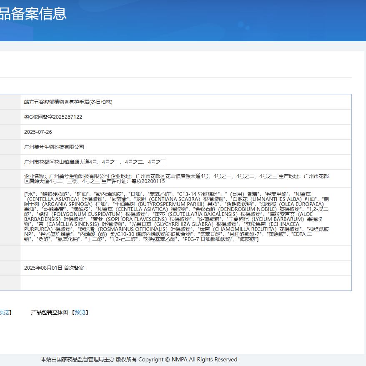Click the product name 韩方五谷馥郁植物香氛护手霜(冬日柏林)
The image size is (366, 366).
click(68, 102)
